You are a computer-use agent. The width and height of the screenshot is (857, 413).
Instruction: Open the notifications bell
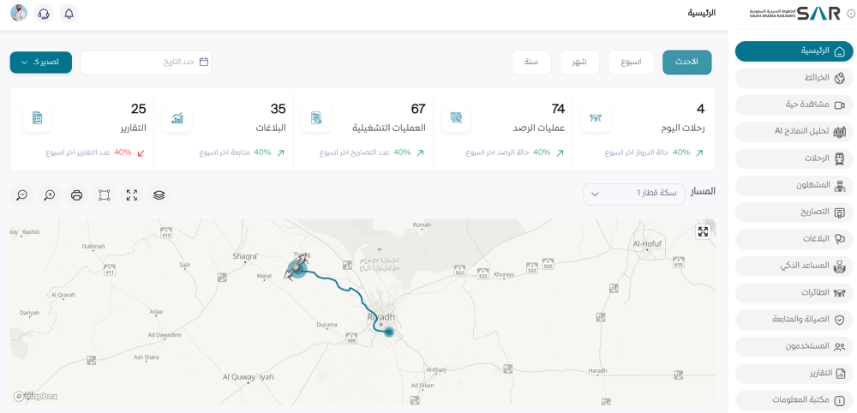[69, 14]
